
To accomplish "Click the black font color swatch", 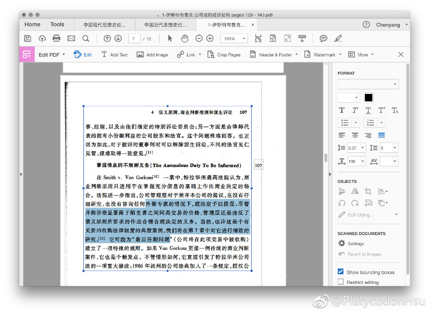I will pyautogui.click(x=368, y=97).
